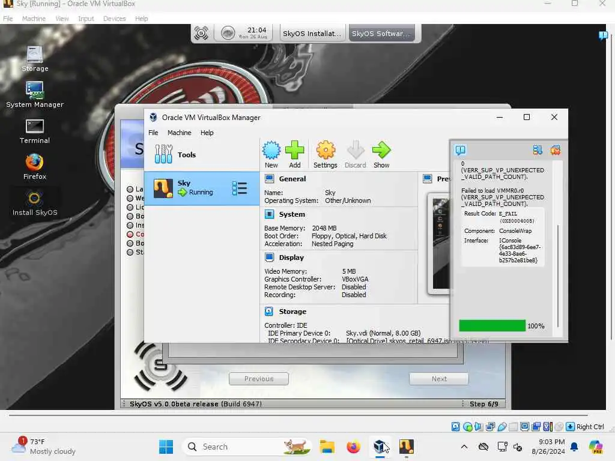Open the Input menu of the Sky VM window

pos(86,19)
